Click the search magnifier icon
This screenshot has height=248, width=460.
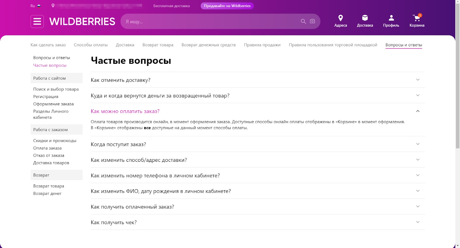tap(303, 21)
